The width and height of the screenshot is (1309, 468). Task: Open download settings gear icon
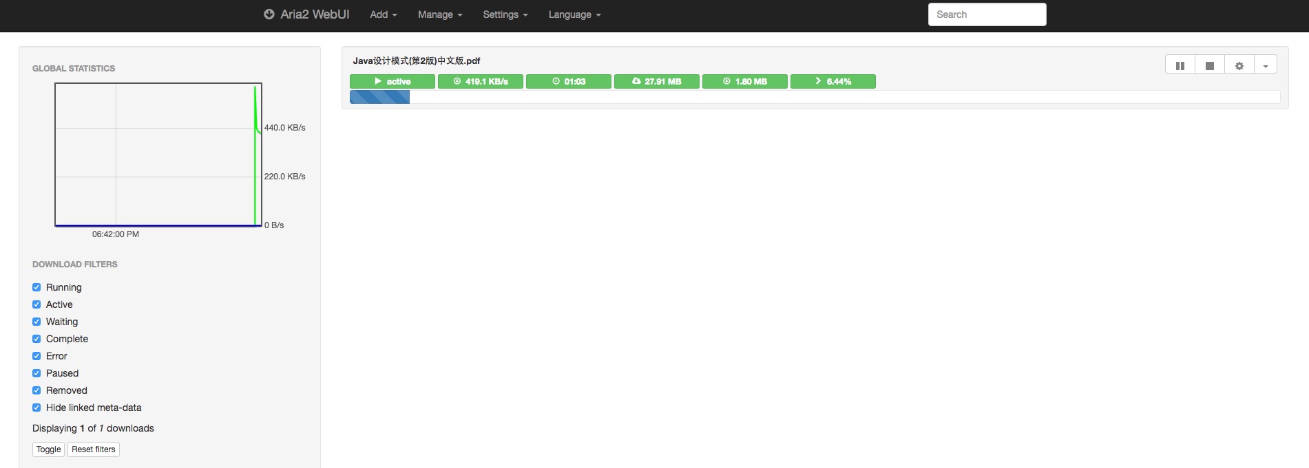[x=1239, y=65]
